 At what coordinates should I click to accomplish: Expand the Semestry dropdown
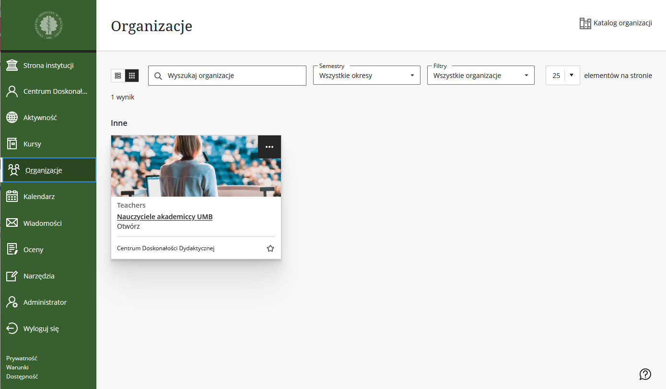(x=366, y=76)
